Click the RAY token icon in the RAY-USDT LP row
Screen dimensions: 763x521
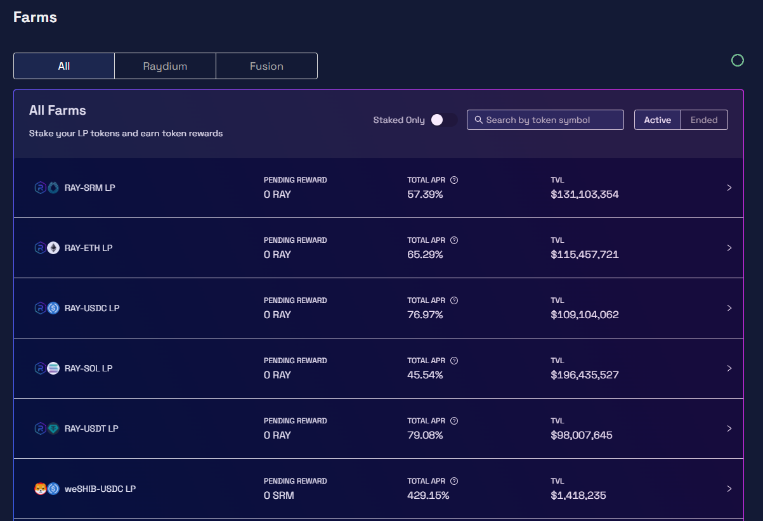point(40,428)
